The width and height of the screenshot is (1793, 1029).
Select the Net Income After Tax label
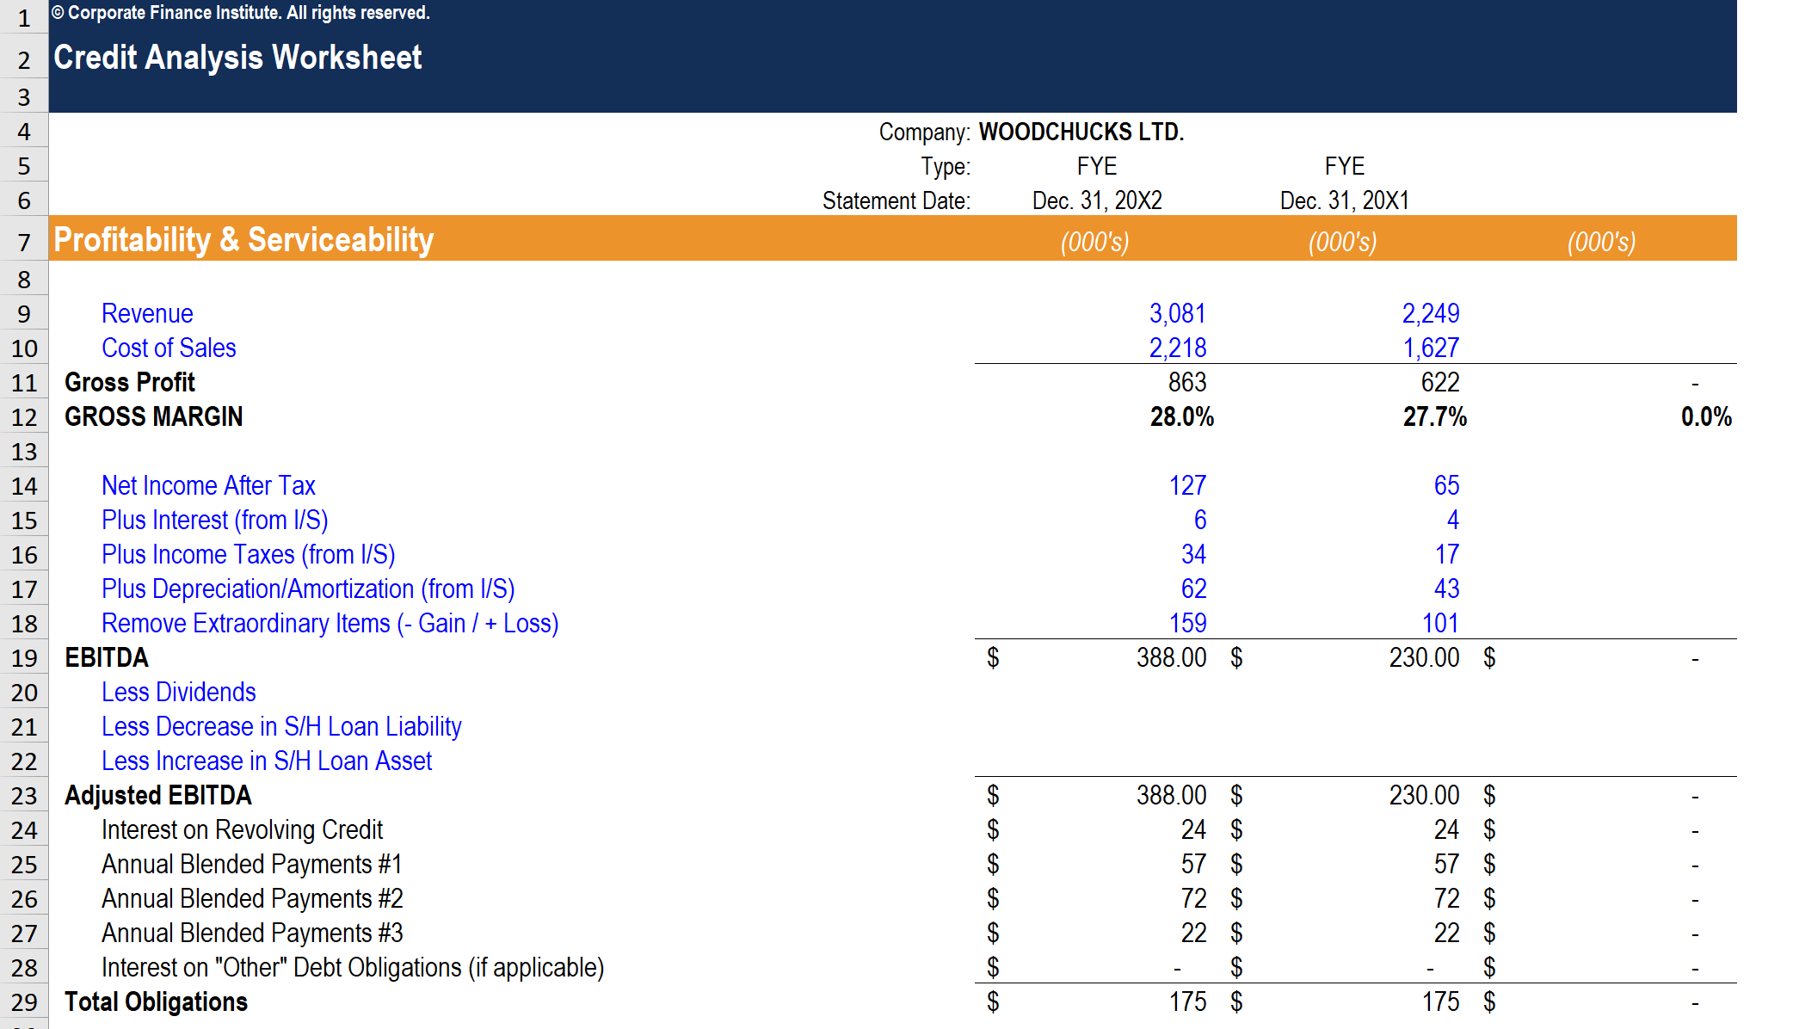208,485
